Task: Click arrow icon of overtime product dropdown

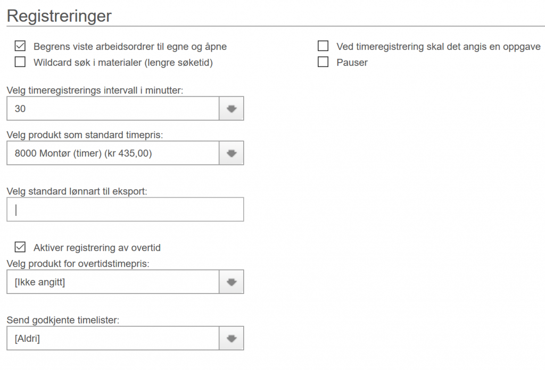Action: point(232,282)
